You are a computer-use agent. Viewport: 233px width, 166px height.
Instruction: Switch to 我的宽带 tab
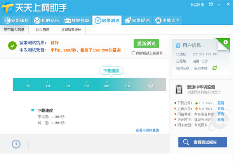click(x=46, y=20)
